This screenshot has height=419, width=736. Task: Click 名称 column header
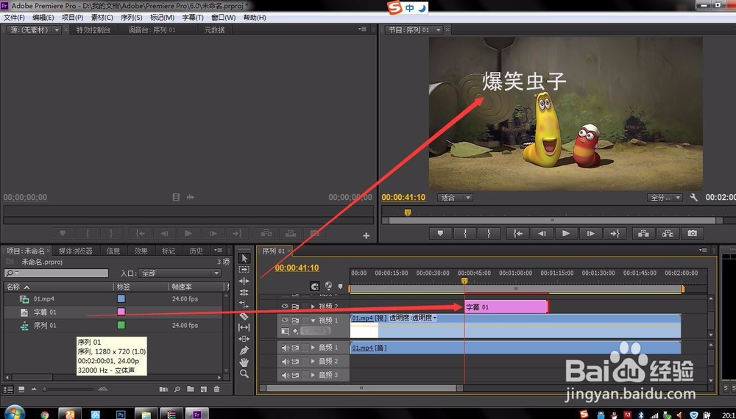13,287
